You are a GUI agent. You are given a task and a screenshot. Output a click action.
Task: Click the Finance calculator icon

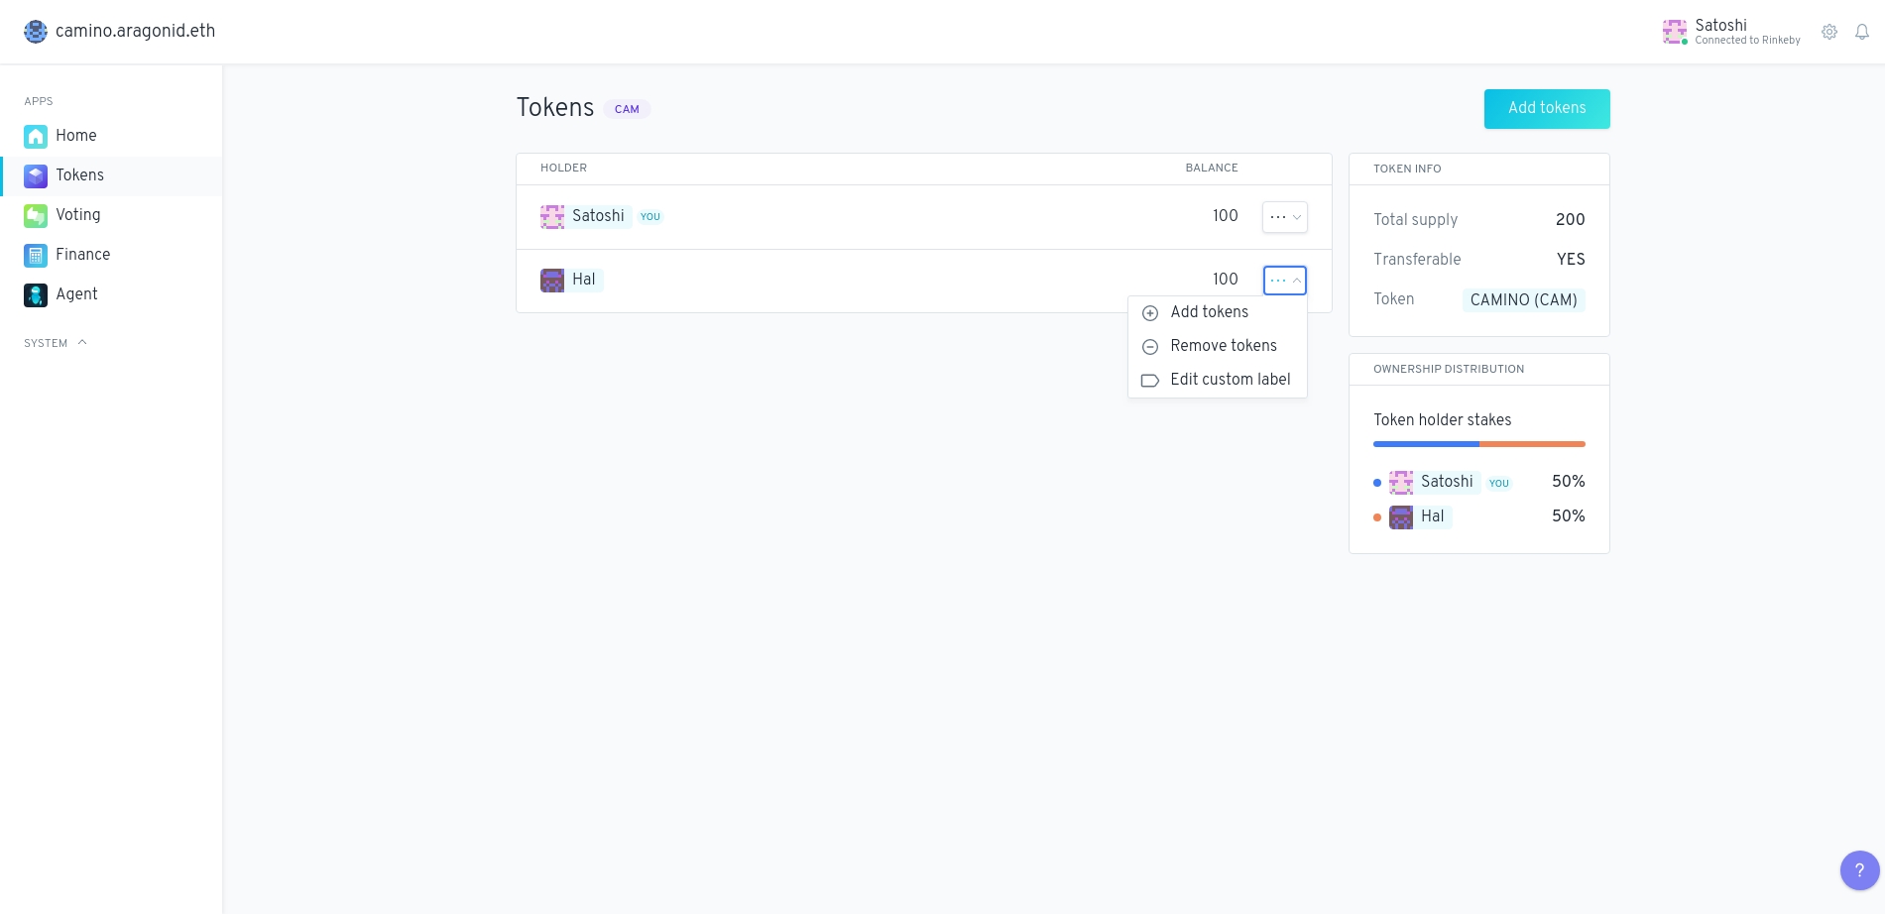point(36,255)
